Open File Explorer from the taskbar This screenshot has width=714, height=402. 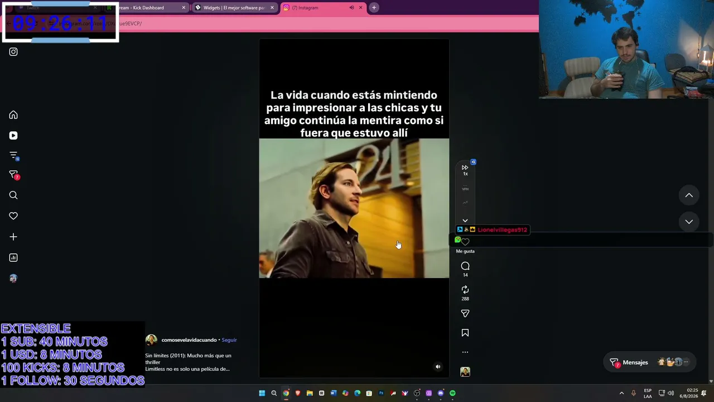click(x=310, y=393)
